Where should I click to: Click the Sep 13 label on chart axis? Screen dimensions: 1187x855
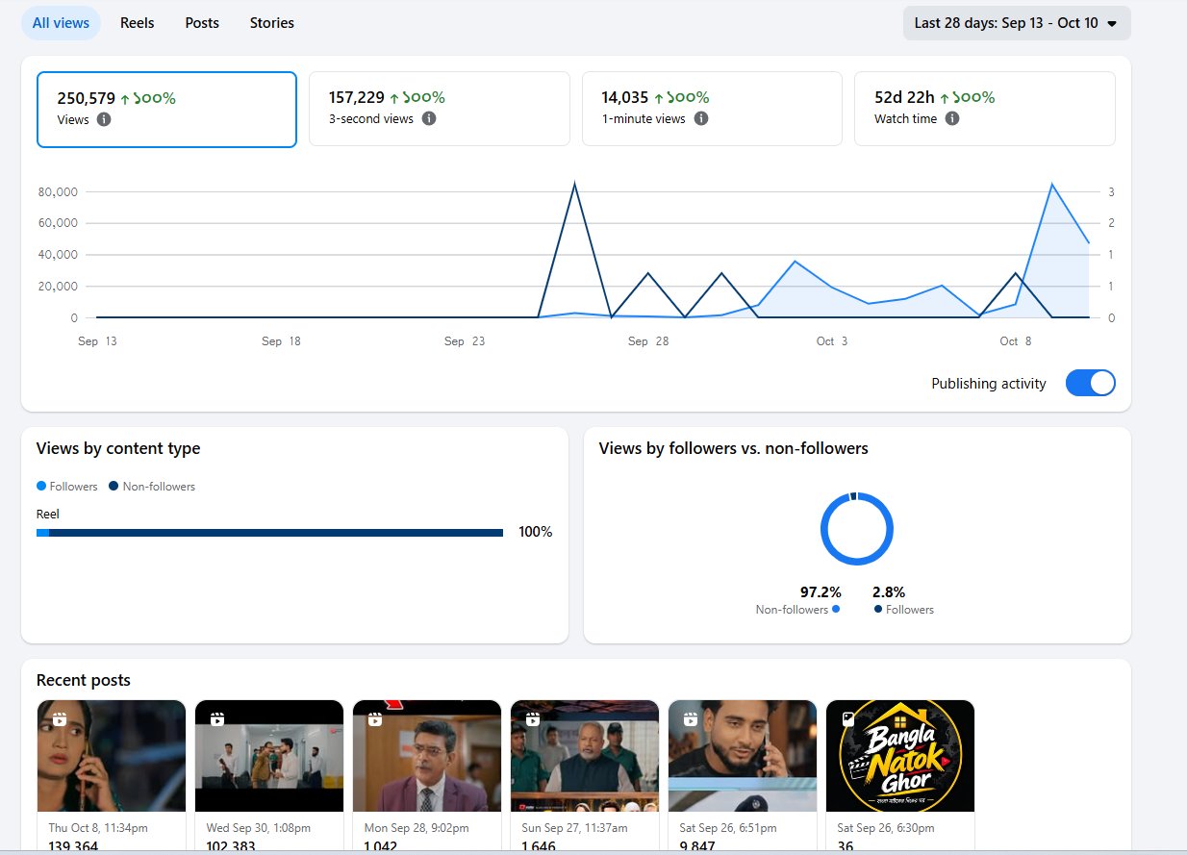pos(97,341)
